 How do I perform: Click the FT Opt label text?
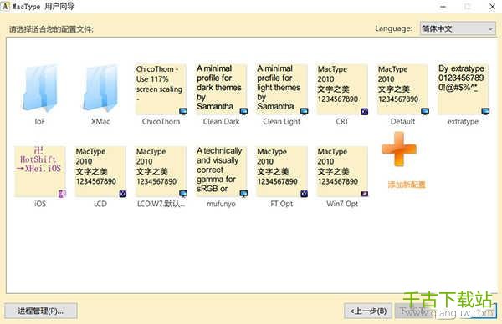click(x=282, y=204)
